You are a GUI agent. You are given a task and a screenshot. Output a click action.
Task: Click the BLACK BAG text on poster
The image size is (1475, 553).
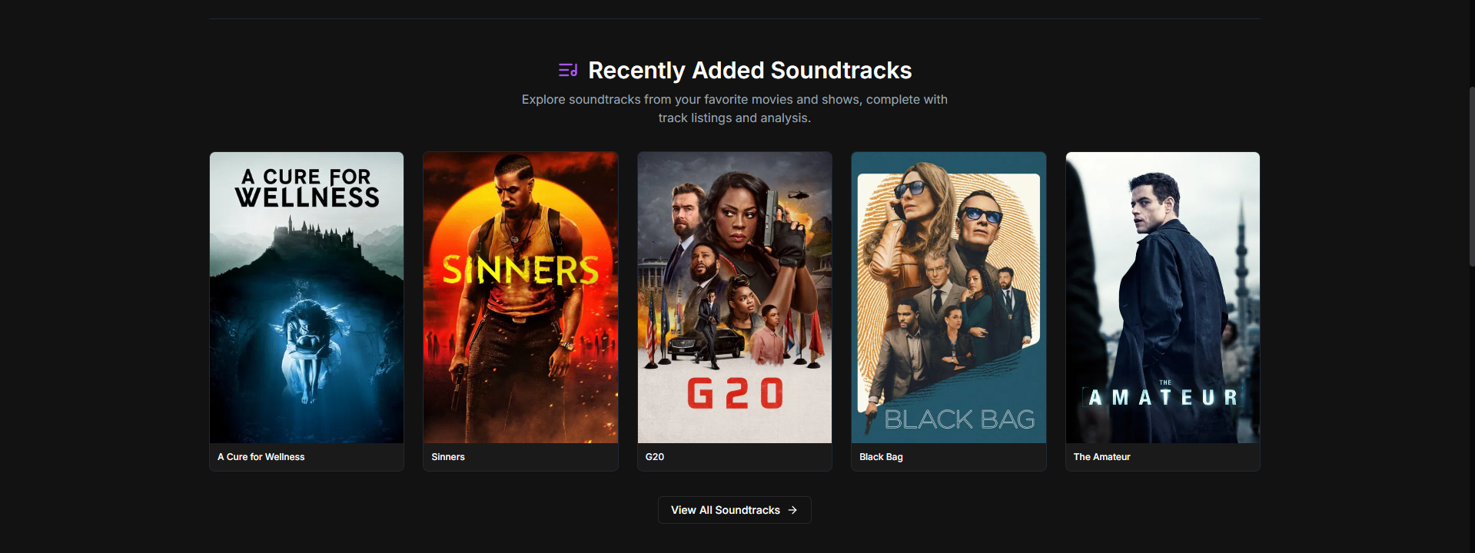click(959, 419)
